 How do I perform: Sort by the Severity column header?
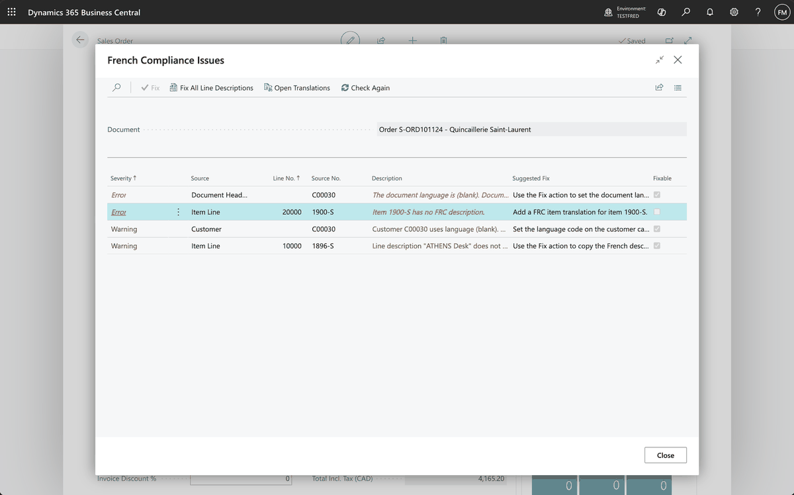click(x=124, y=178)
